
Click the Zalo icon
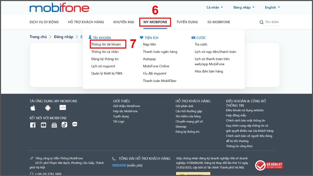pyautogui.click(x=75, y=124)
